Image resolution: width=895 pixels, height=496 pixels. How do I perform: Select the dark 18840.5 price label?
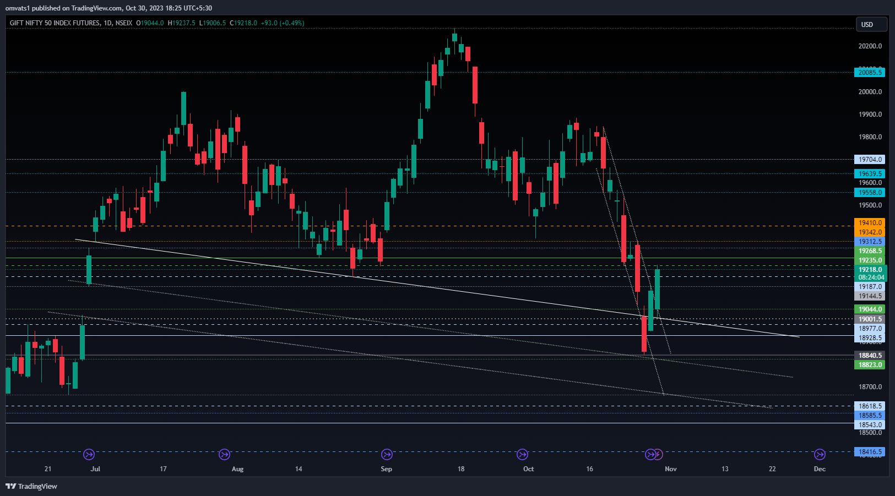870,356
